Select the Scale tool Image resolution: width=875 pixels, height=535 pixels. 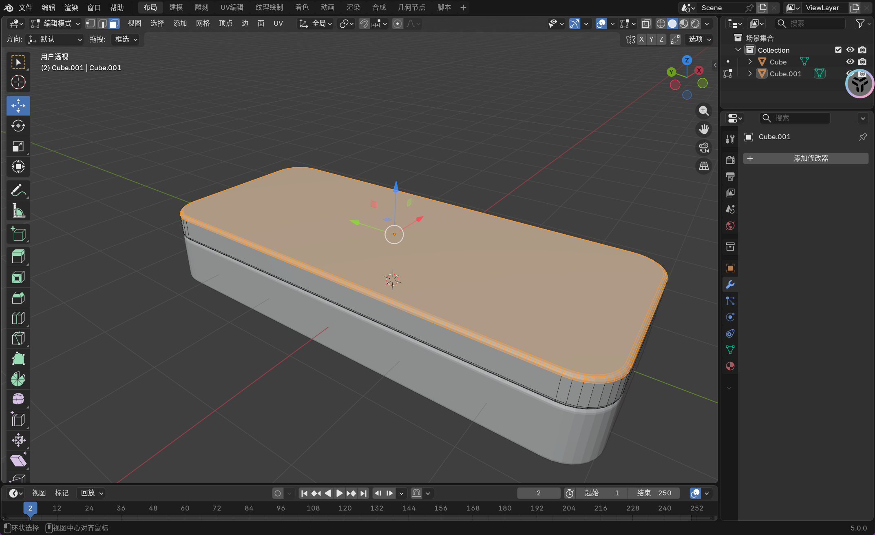18,147
